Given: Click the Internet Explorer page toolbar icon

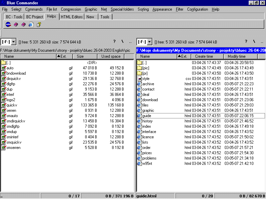Looking at the screenshot, I should pyautogui.click(x=31, y=25).
